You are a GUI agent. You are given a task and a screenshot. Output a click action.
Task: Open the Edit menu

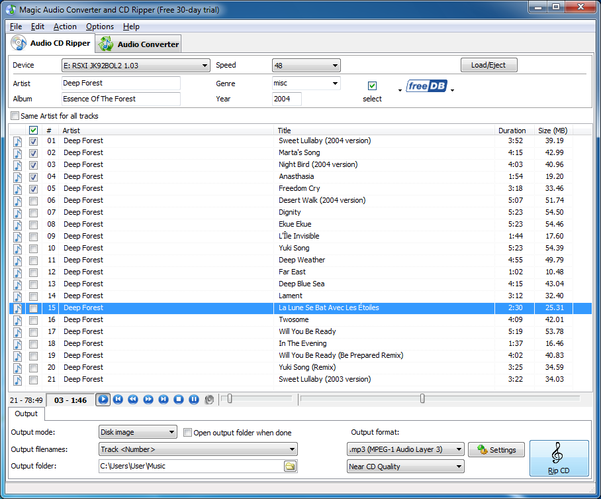pos(38,27)
